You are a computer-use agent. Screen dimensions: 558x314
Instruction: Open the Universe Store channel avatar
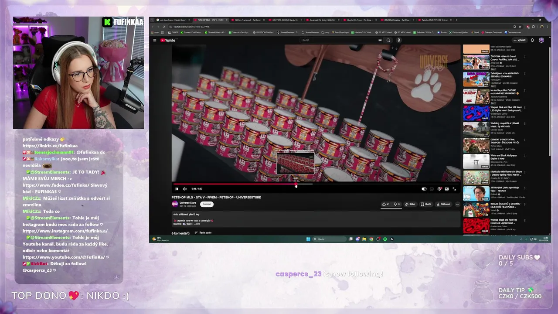(175, 204)
